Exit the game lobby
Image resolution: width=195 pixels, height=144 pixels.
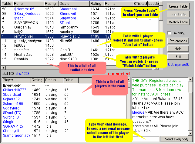[178, 57]
